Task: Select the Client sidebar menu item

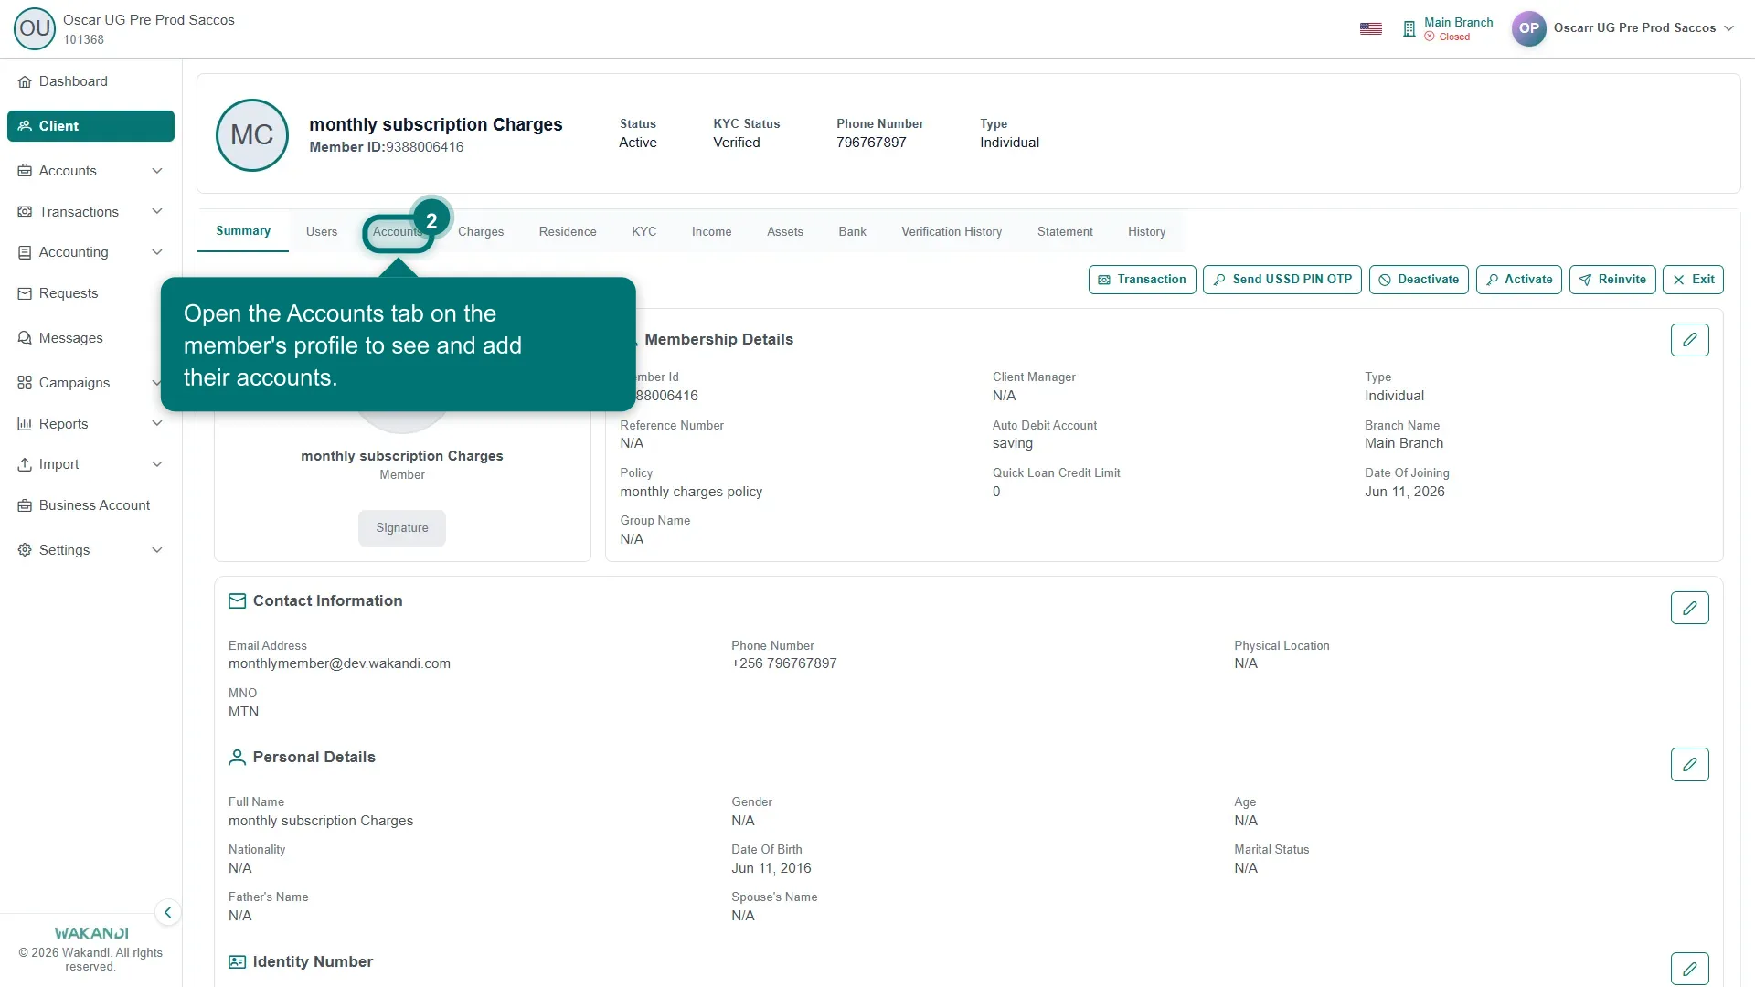Action: pos(90,126)
